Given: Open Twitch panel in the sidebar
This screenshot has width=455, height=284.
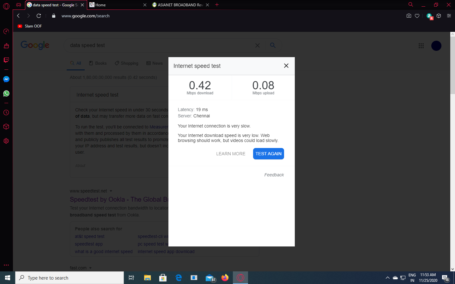Looking at the screenshot, I should pos(6,60).
